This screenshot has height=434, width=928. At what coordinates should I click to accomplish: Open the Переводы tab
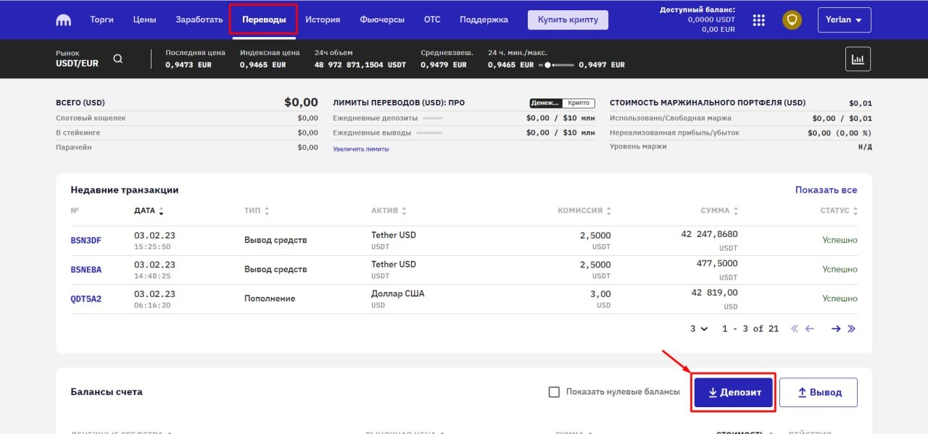(x=263, y=20)
